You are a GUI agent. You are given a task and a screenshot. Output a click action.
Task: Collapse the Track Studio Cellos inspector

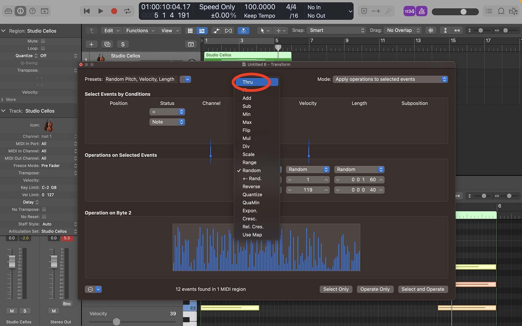[3, 111]
